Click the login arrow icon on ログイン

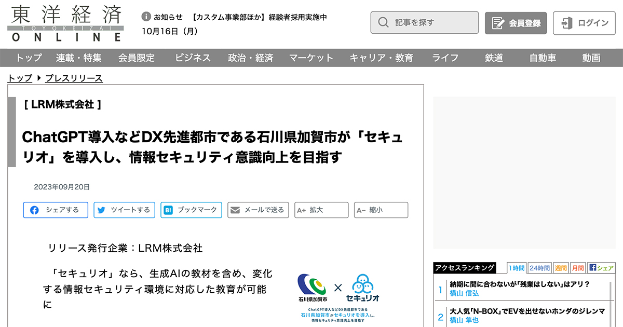point(566,23)
